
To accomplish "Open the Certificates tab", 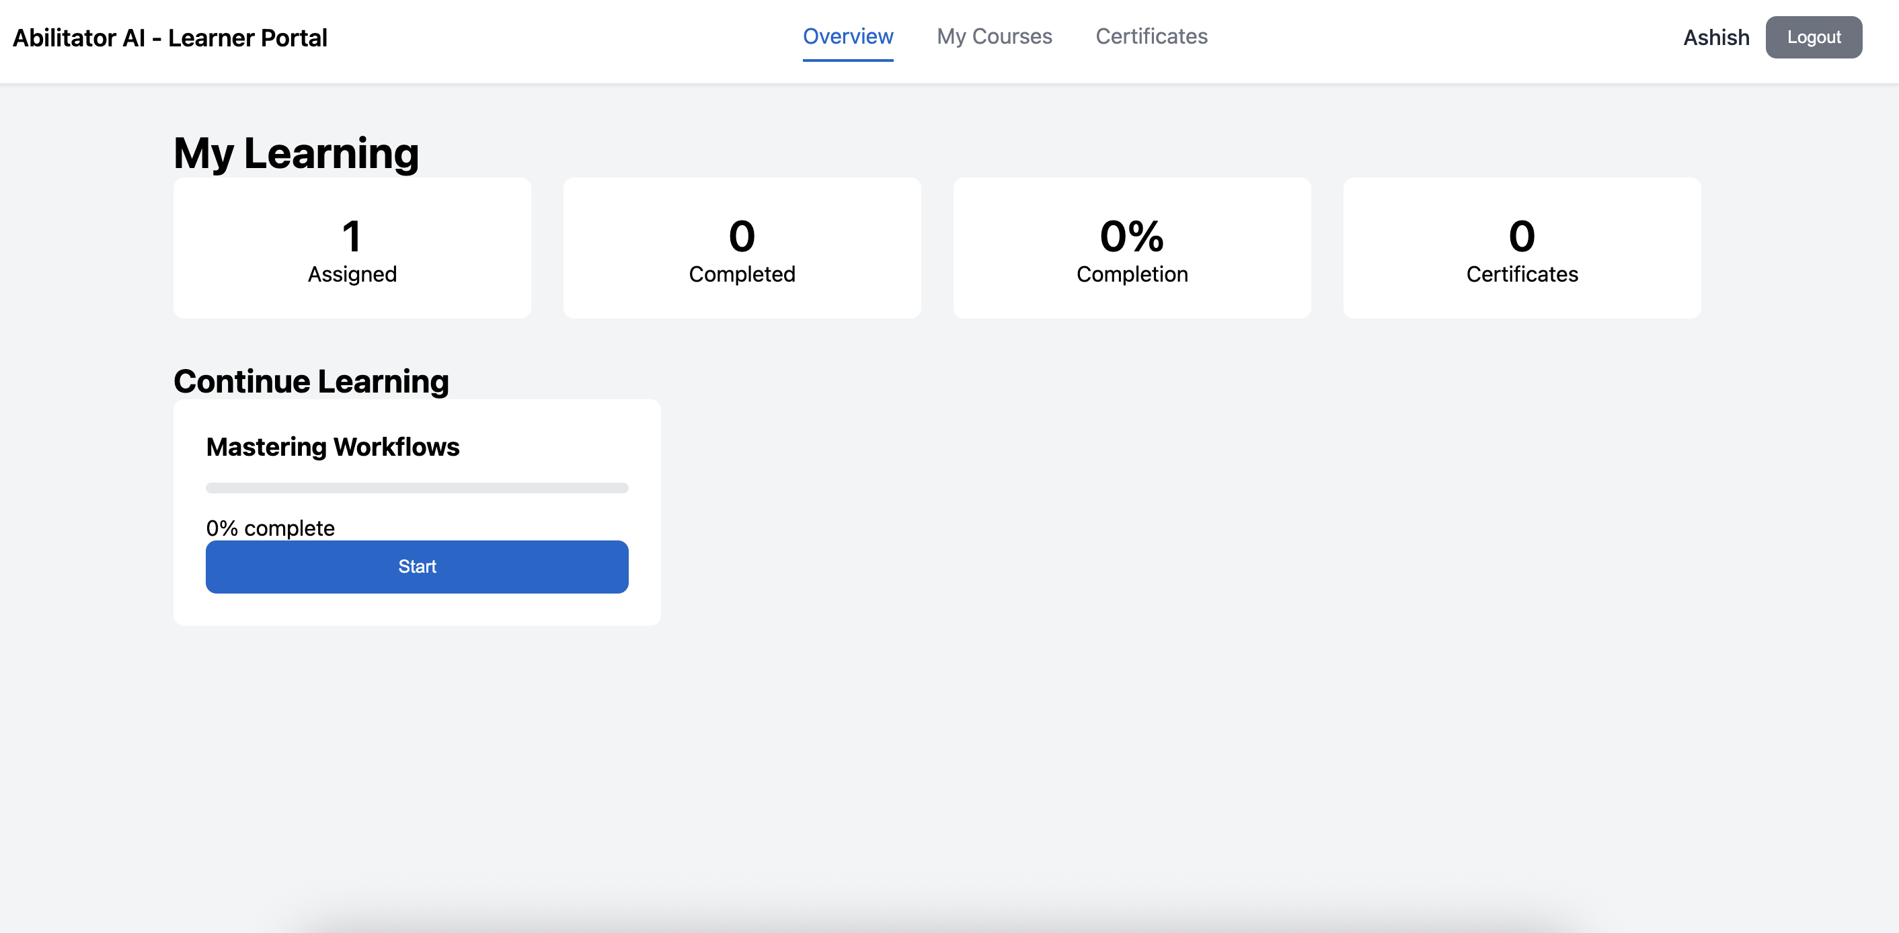I will pyautogui.click(x=1151, y=36).
